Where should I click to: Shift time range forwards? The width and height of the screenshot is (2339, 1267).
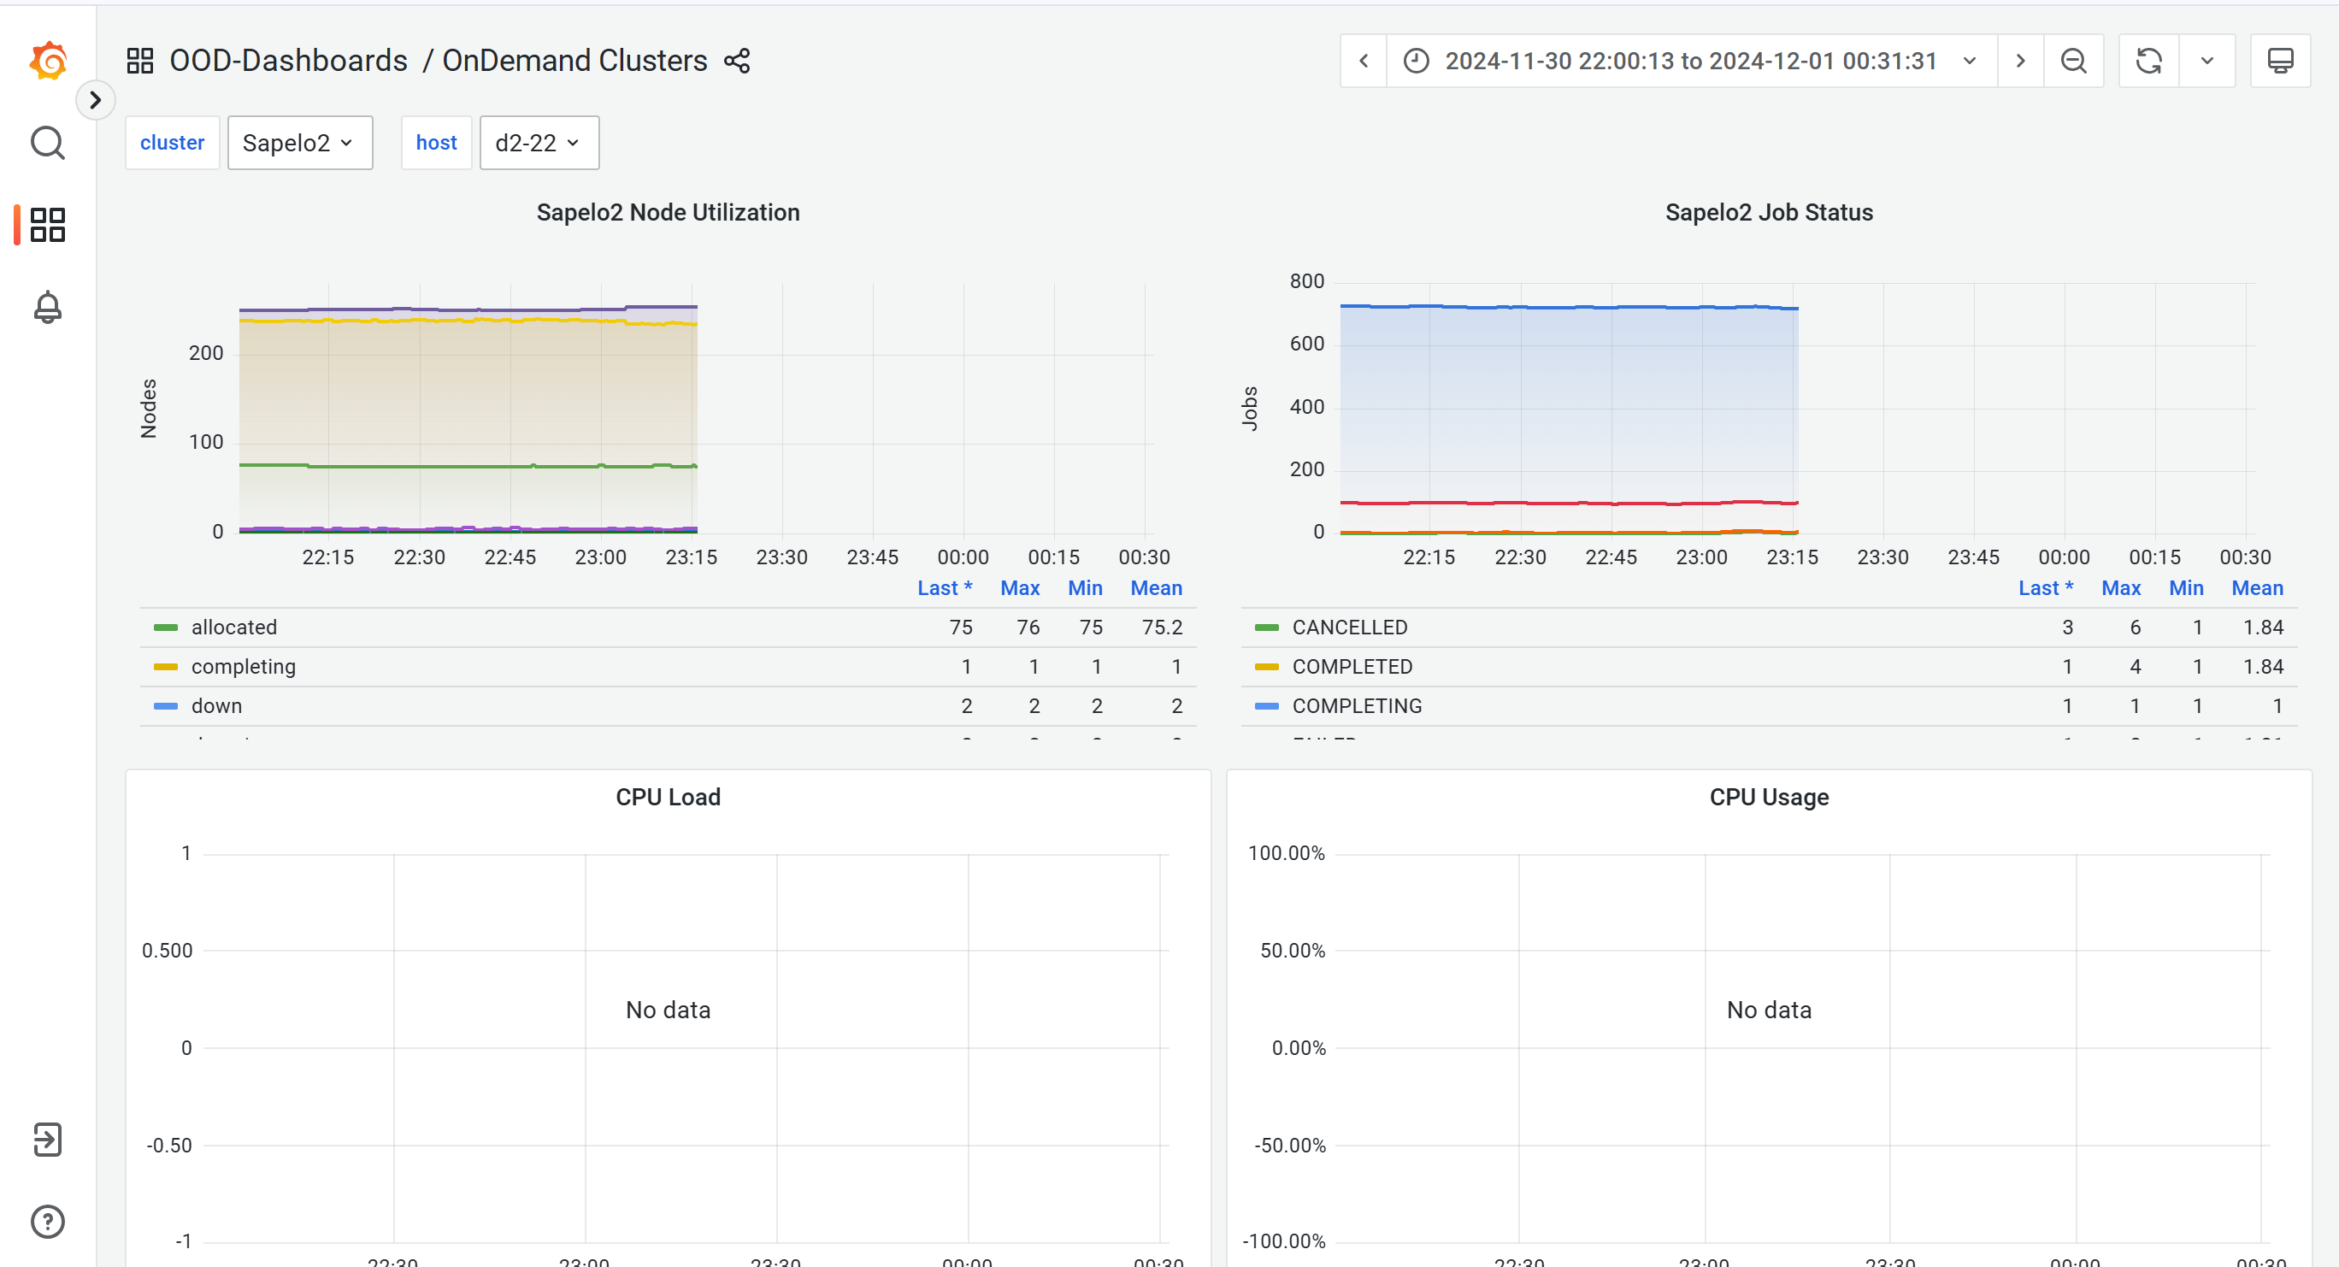pyautogui.click(x=2020, y=61)
